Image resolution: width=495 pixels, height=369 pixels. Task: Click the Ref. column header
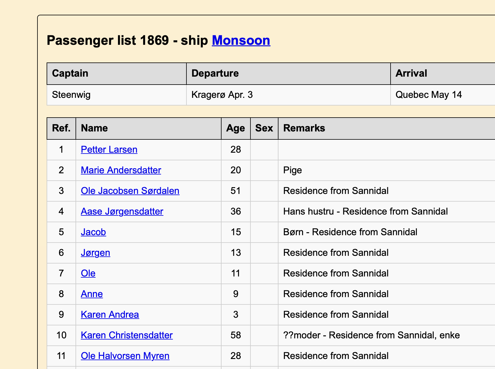[61, 128]
